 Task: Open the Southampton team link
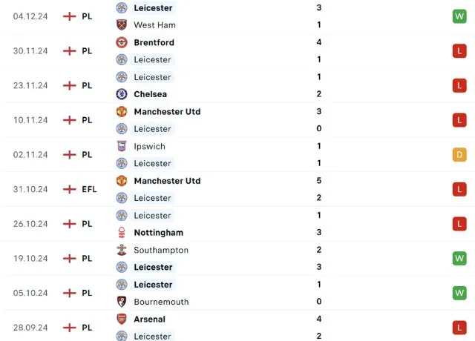161,250
